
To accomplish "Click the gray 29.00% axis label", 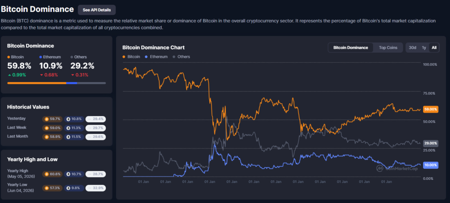I will [431, 143].
